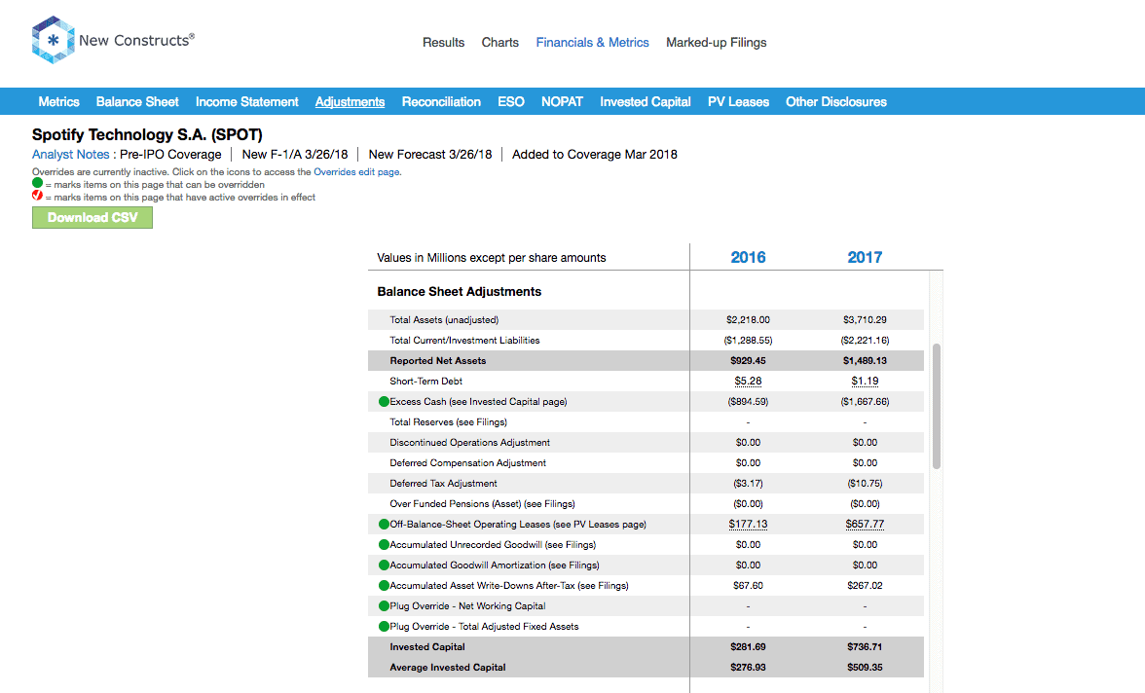Click green dot beside Plug Override Net Working Capital
This screenshot has height=693, width=1145.
pyautogui.click(x=384, y=606)
